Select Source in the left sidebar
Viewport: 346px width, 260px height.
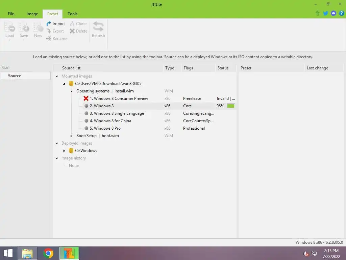pos(25,76)
